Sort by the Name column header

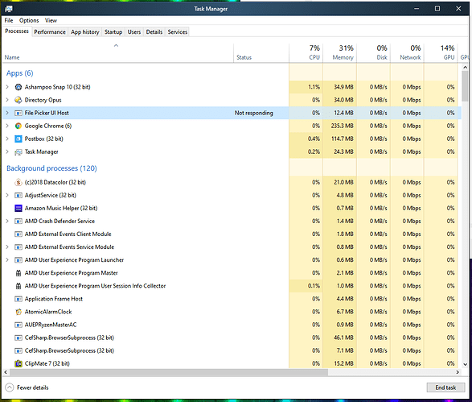click(117, 53)
